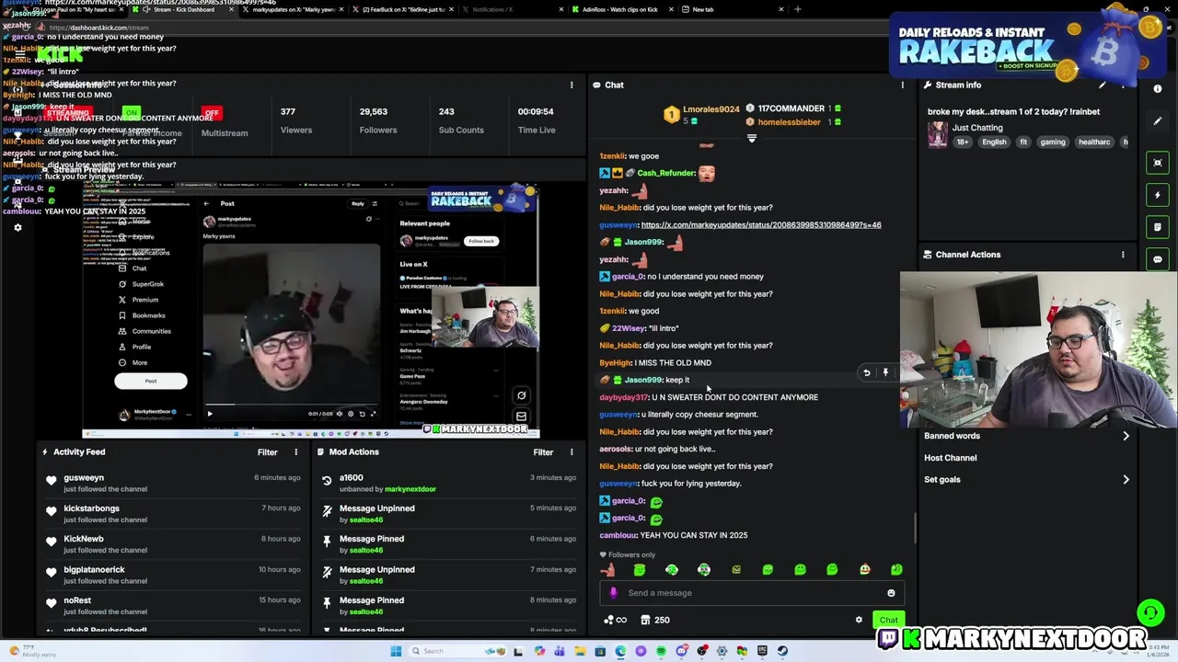Toggle the Partner Income ON switch
This screenshot has height=662, width=1178.
(x=132, y=113)
